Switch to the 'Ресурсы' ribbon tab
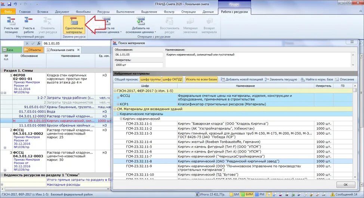 [103, 12]
